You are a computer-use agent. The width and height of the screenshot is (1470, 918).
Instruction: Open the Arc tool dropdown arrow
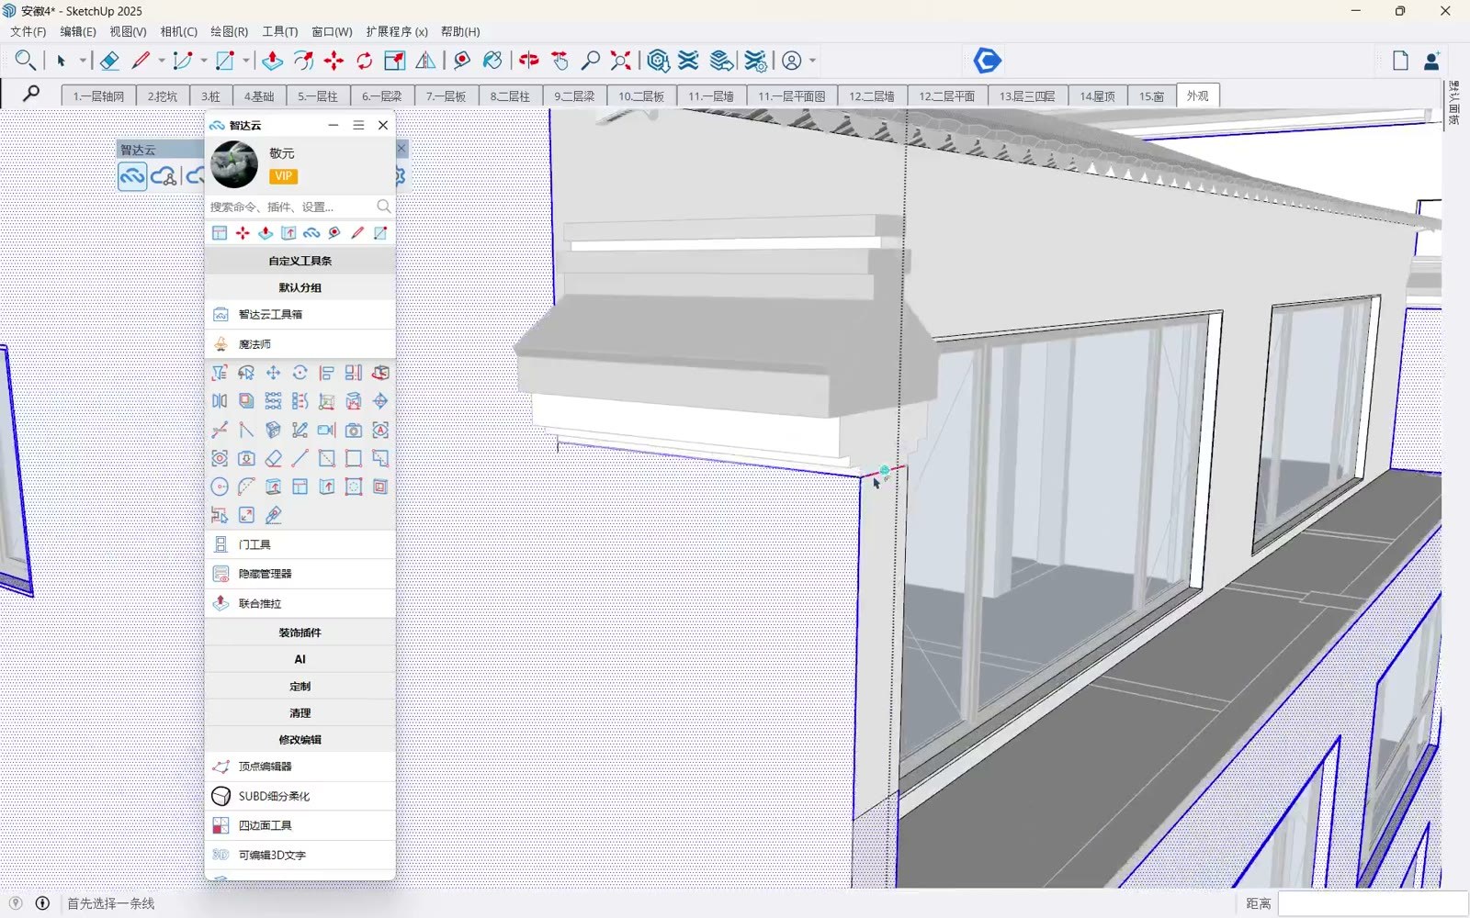coord(203,61)
